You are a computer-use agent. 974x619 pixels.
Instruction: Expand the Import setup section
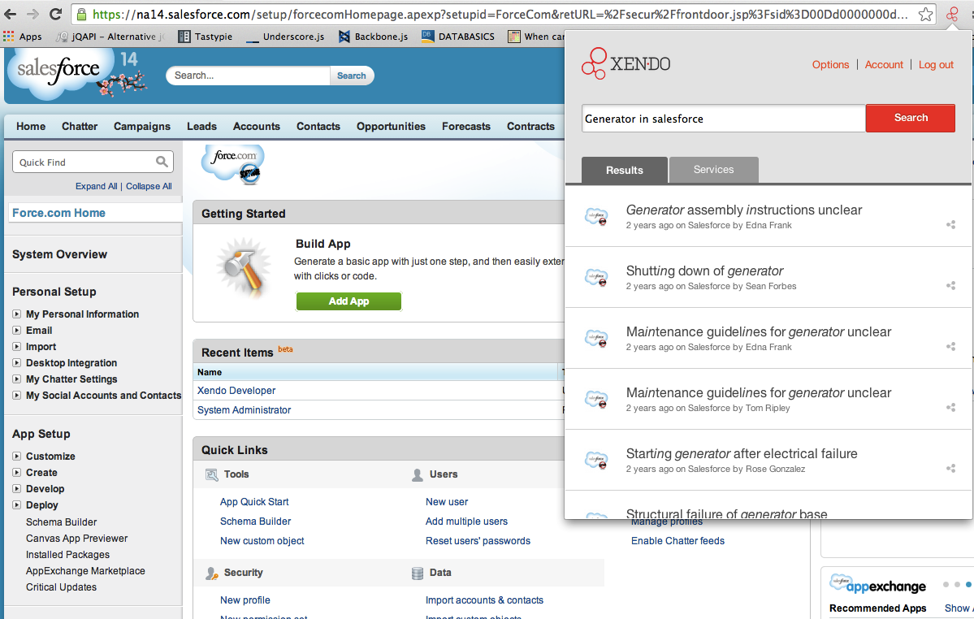pos(17,346)
